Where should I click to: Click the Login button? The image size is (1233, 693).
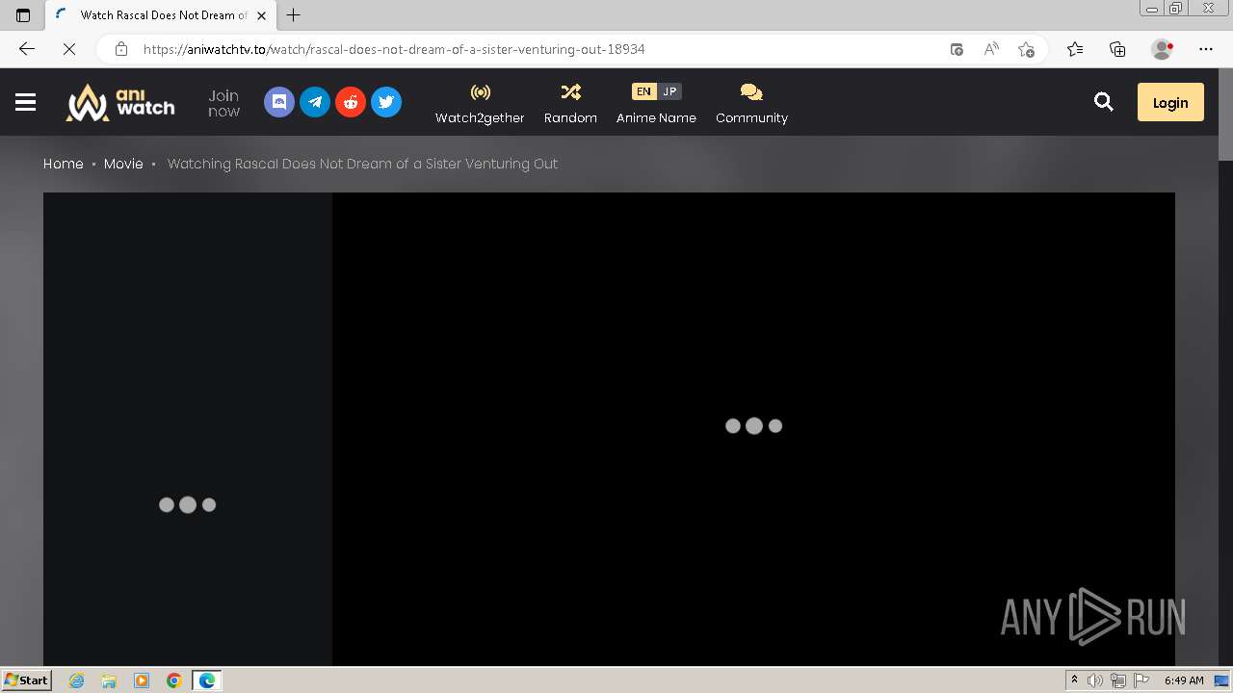coord(1170,102)
